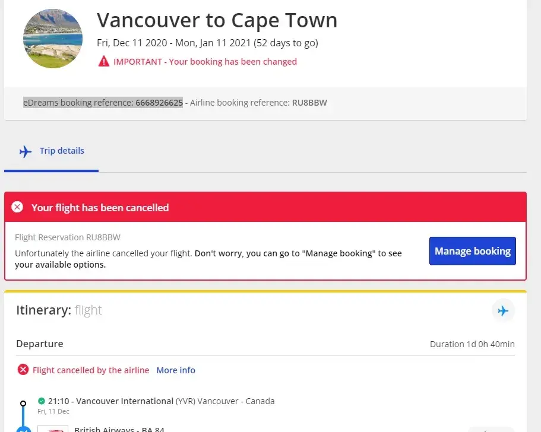Screen dimensions: 541x432
Task: Click the red X icon beside Flight cancelled
Action: click(23, 370)
